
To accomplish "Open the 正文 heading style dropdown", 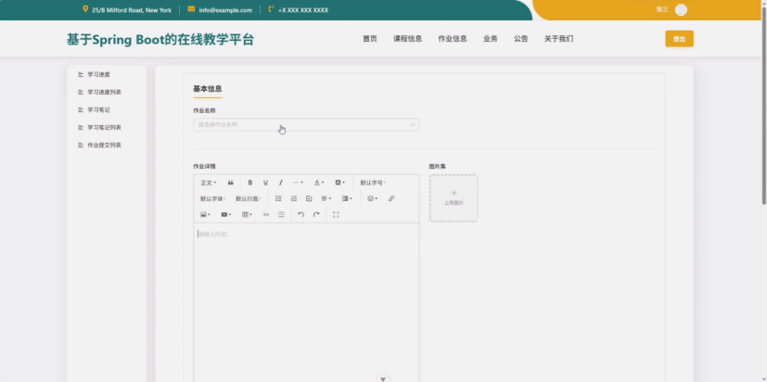I will (209, 183).
